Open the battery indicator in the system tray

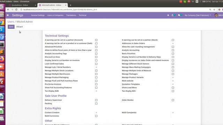click(x=206, y=1)
